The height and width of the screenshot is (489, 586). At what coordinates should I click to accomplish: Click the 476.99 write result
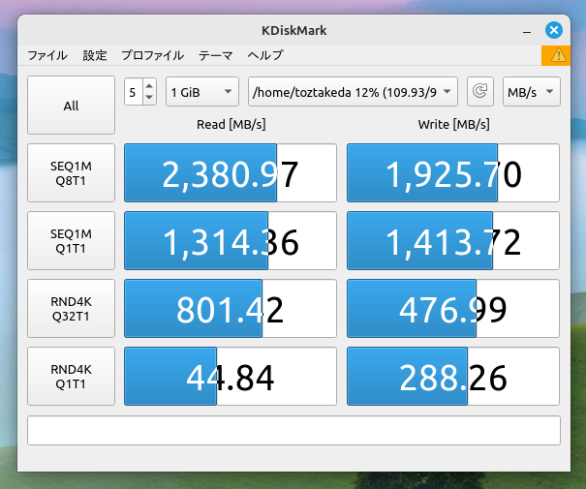click(x=453, y=309)
